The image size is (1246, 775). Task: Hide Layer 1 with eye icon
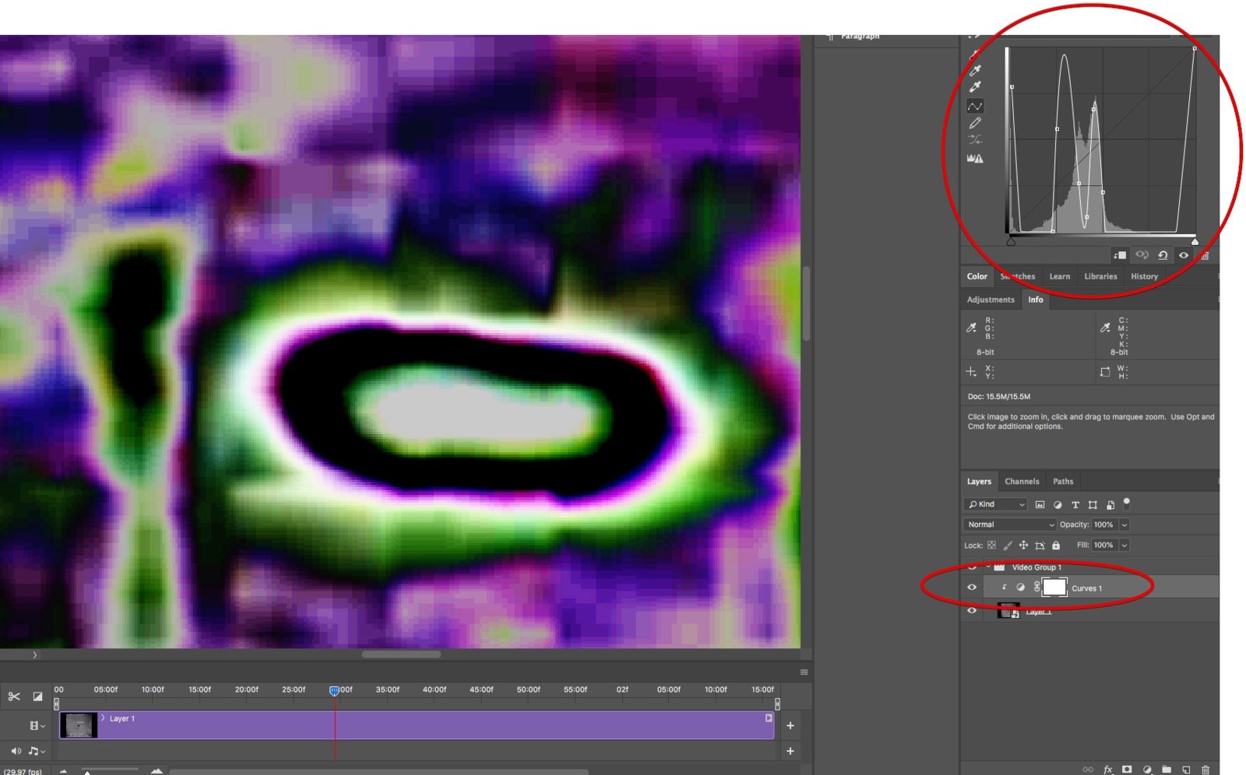972,611
